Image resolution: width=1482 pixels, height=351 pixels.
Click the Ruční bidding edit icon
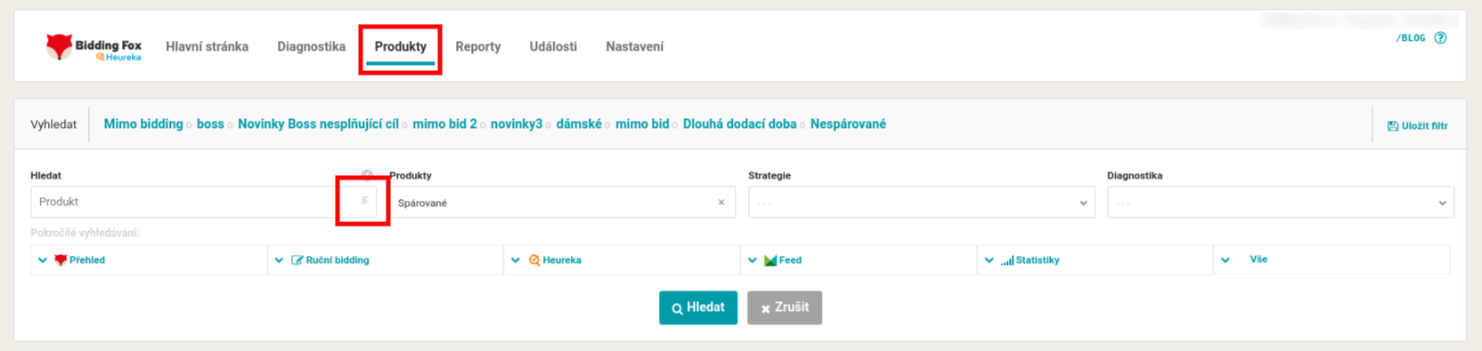pos(297,260)
